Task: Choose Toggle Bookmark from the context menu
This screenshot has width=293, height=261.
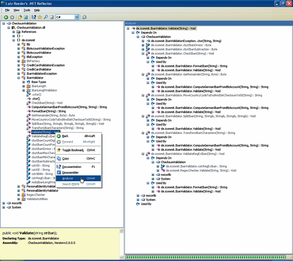Action: tap(78, 150)
